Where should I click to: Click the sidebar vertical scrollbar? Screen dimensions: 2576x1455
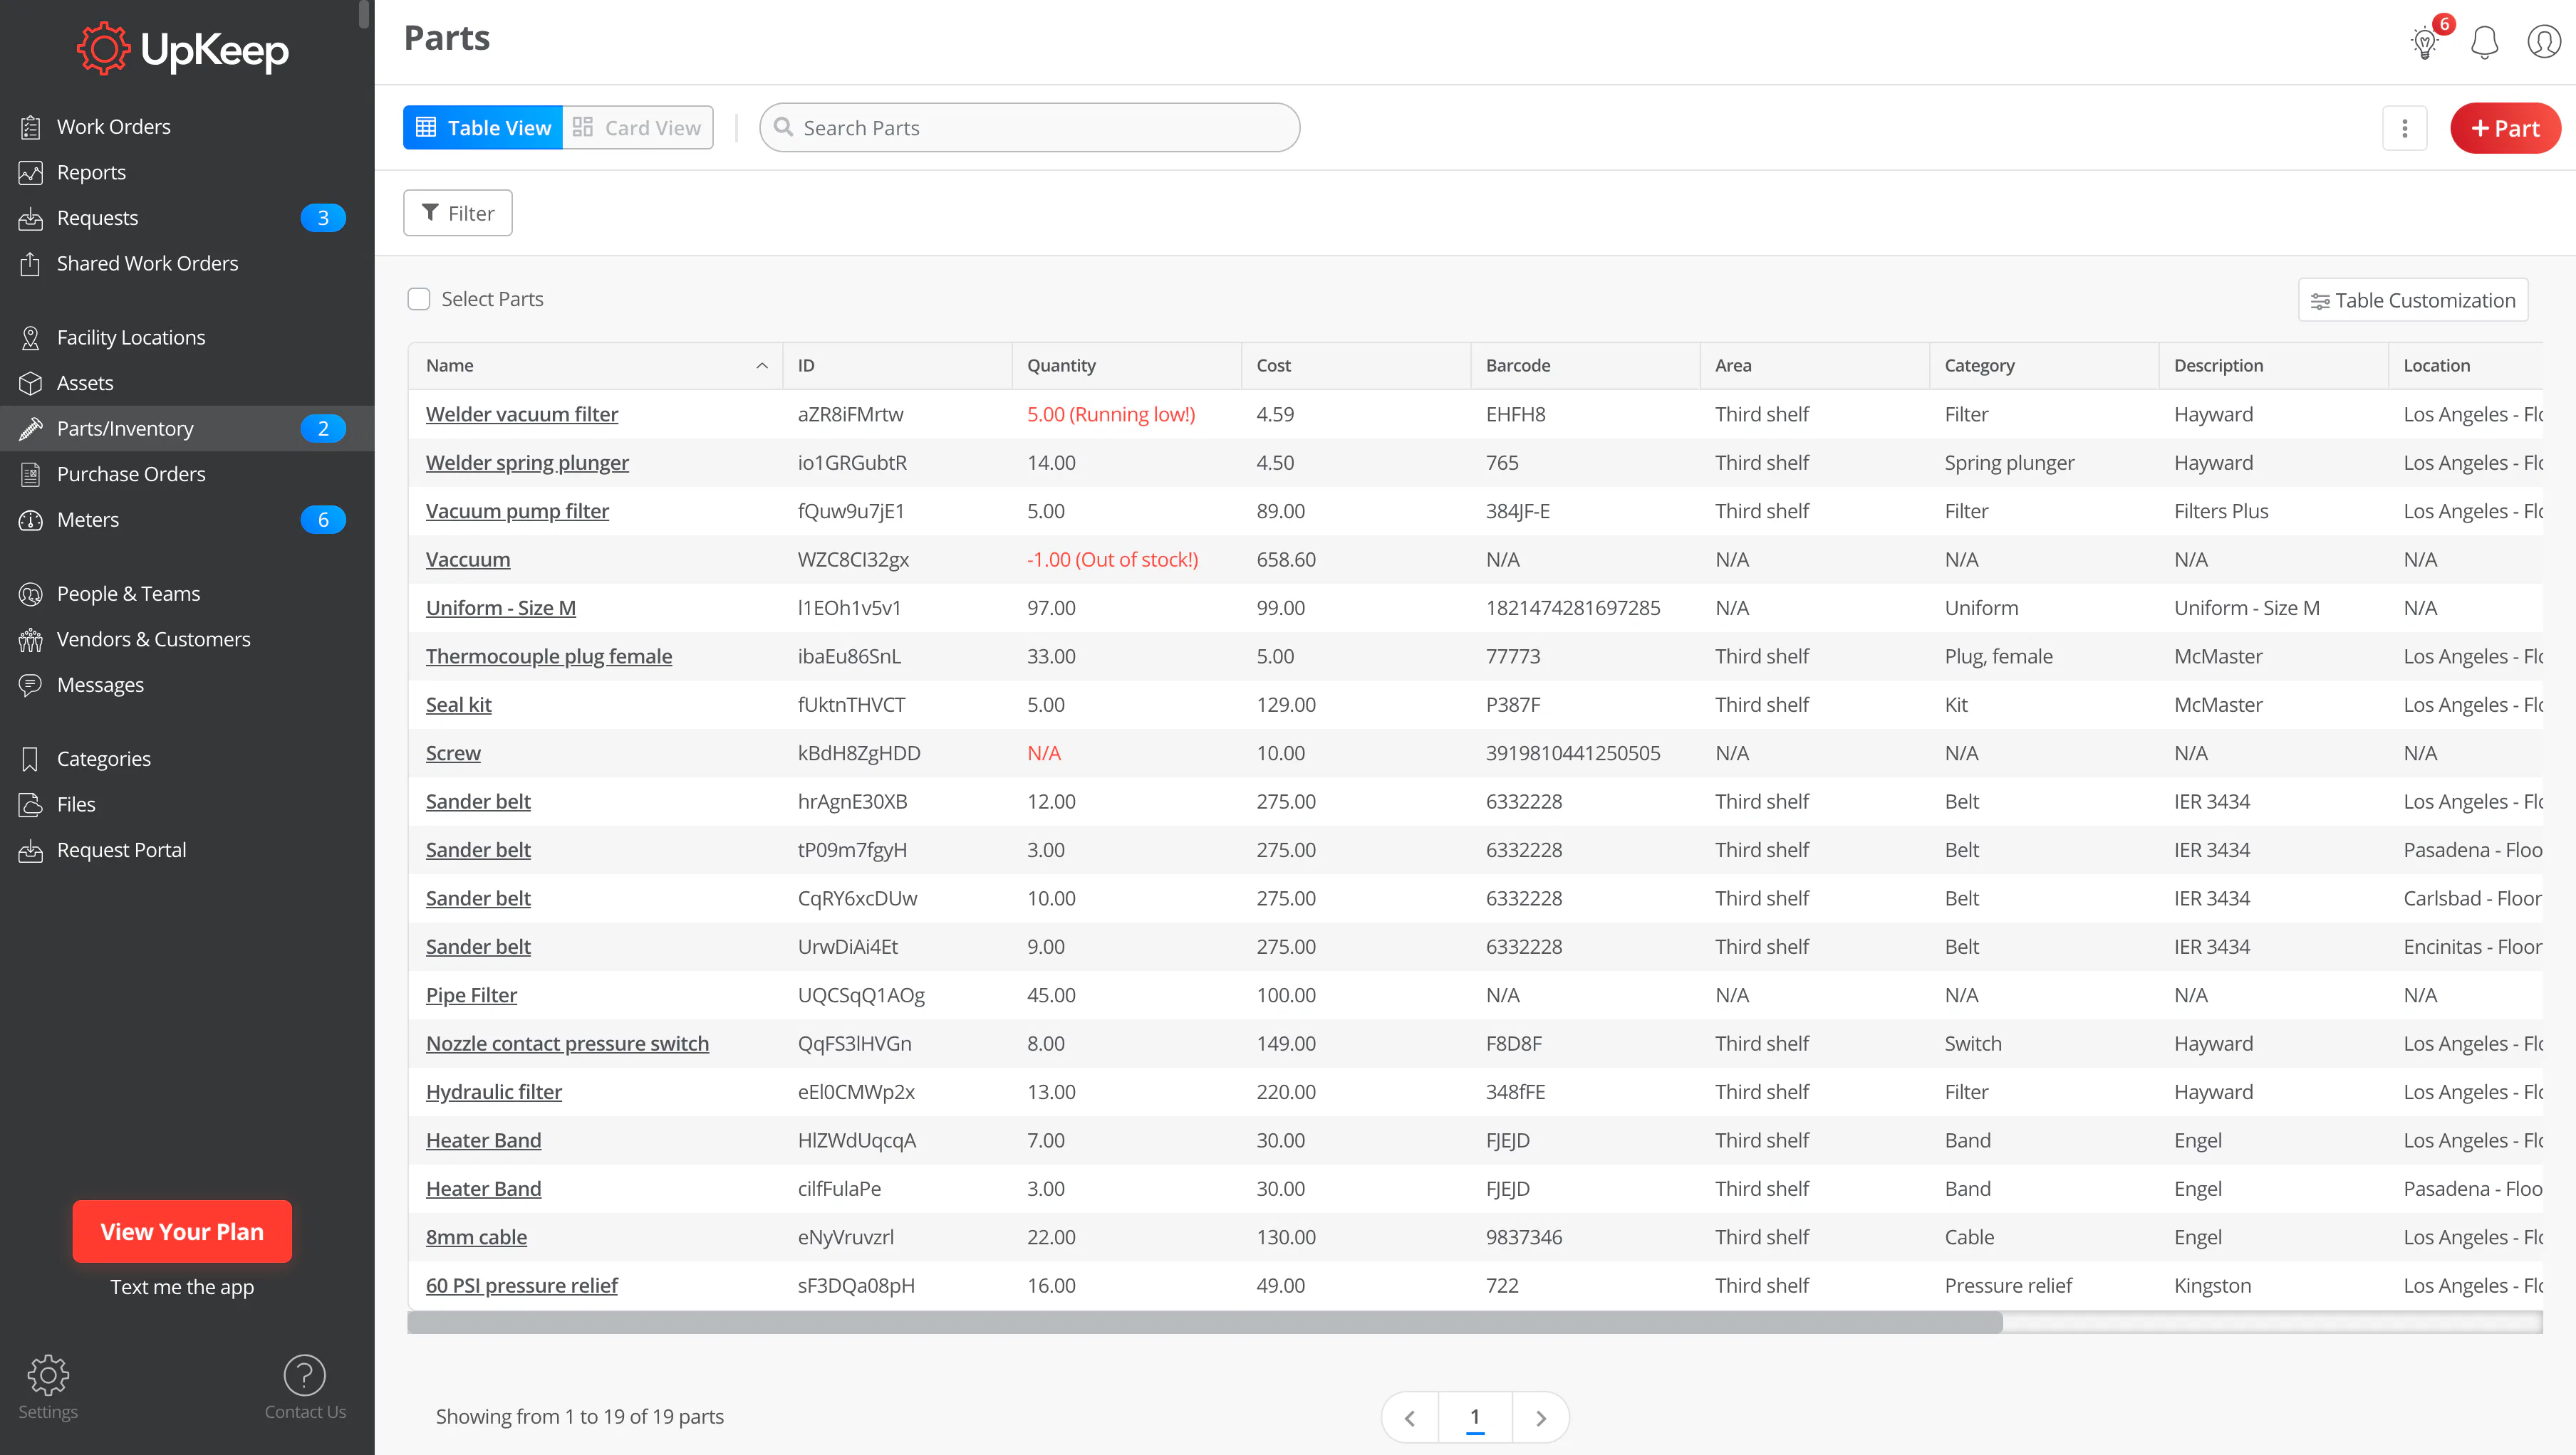click(x=364, y=14)
